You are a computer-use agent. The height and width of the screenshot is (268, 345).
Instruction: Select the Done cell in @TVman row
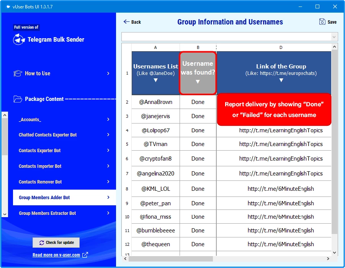(x=198, y=144)
